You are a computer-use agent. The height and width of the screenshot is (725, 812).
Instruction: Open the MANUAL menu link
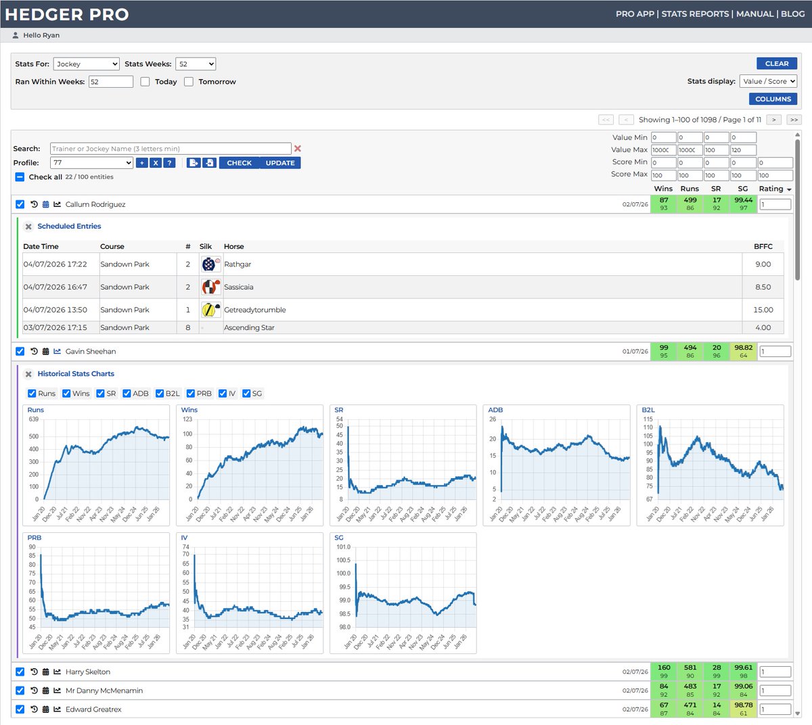754,14
